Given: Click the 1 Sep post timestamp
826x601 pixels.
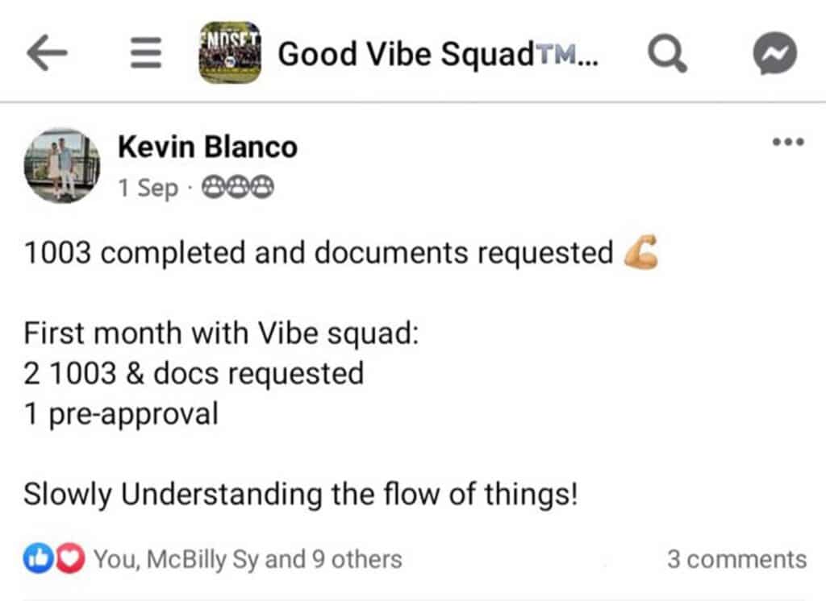Looking at the screenshot, I should (148, 188).
